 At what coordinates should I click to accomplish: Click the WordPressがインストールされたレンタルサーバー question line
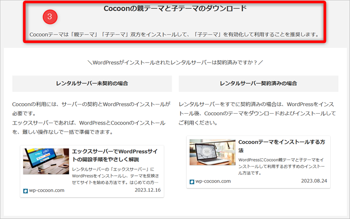point(175,63)
